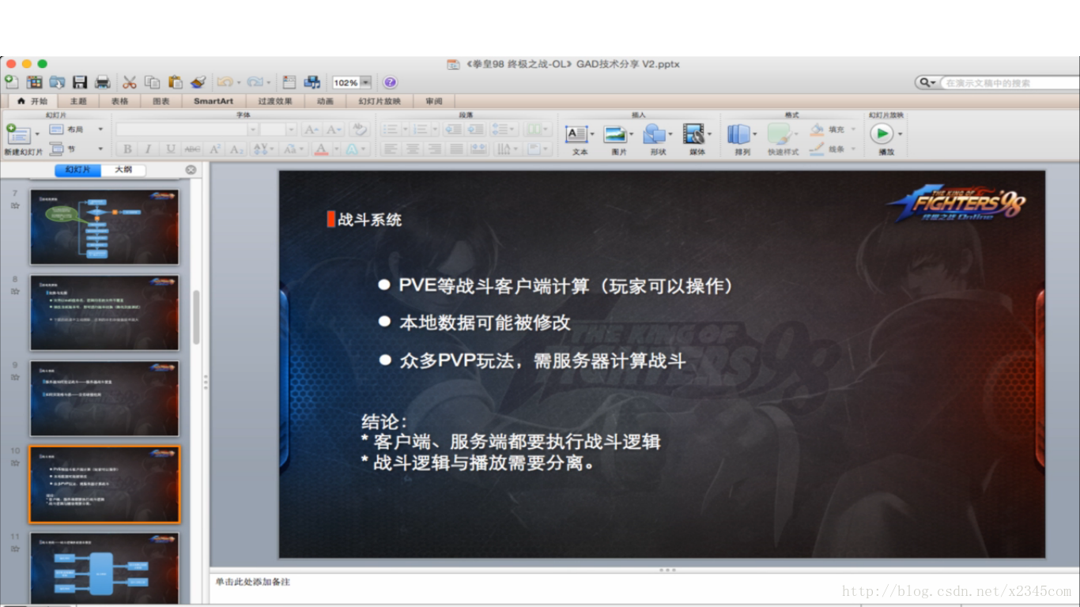Image resolution: width=1080 pixels, height=607 pixels.
Task: Select the 幻灯片 view in slide pane
Action: click(78, 170)
